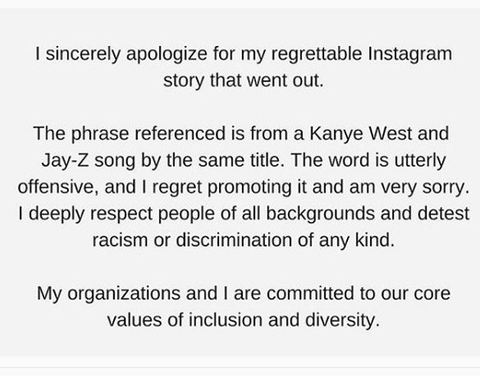The height and width of the screenshot is (376, 480).
Task: Click the word "diversity." at the end
Action: tap(342, 321)
